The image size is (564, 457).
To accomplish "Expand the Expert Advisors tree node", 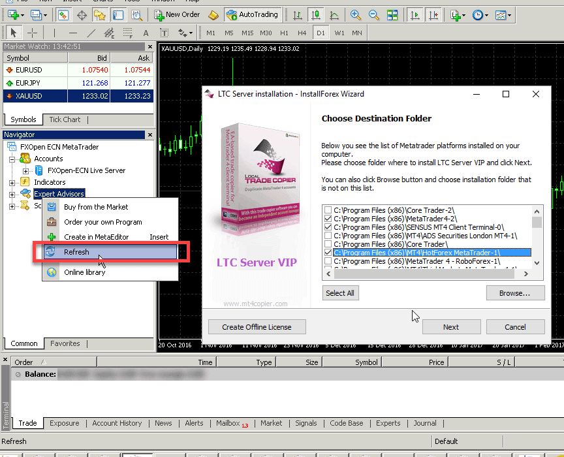I will tap(12, 195).
